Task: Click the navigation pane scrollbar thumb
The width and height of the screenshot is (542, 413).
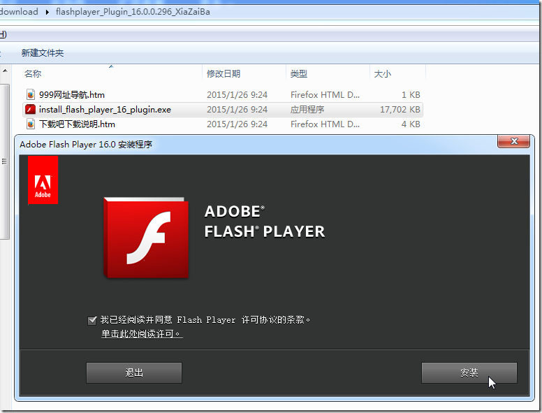Action: (x=4, y=161)
